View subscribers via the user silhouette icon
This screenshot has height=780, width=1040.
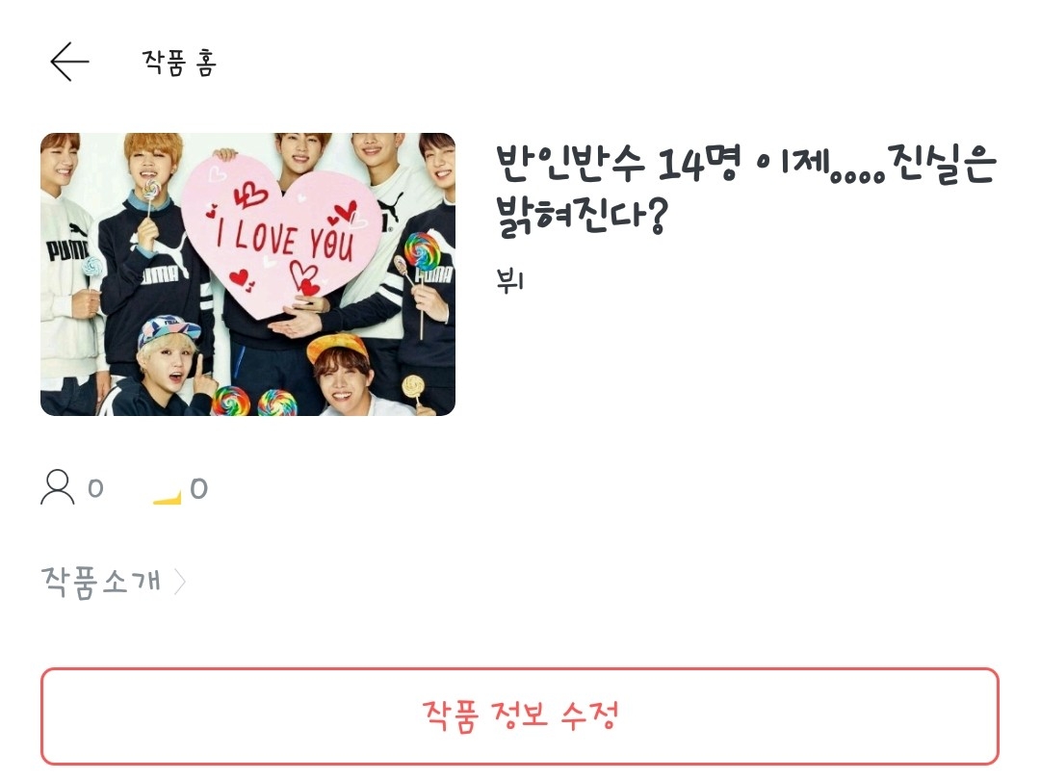58,487
